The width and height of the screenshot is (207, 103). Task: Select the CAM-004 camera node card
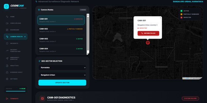pyautogui.click(x=61, y=50)
